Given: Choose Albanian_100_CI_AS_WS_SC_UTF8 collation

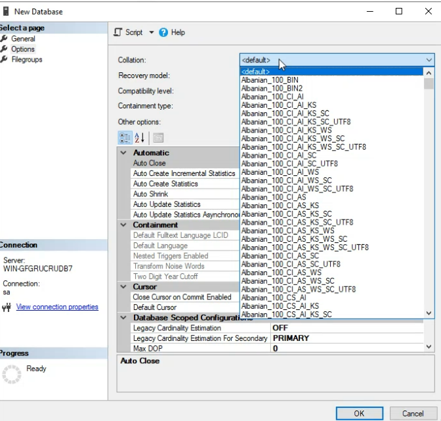Looking at the screenshot, I should point(331,289).
